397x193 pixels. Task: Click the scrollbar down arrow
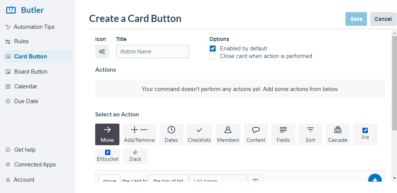394,178
